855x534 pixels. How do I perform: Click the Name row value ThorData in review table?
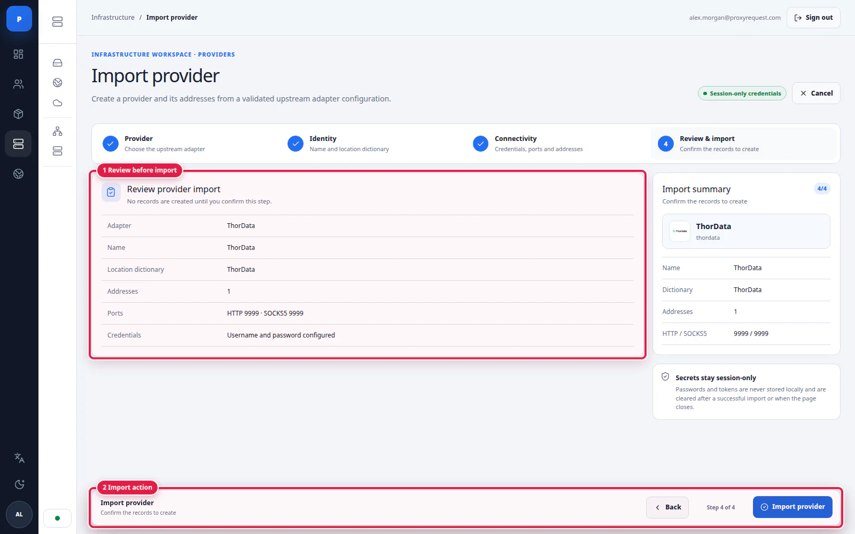coord(241,248)
